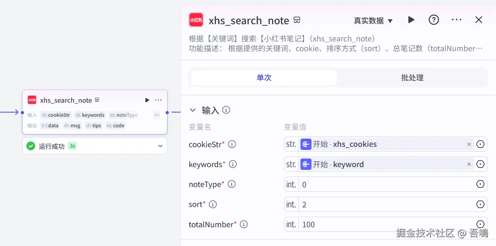Switch to the 批处理 tab
This screenshot has width=496, height=246.
(x=412, y=78)
